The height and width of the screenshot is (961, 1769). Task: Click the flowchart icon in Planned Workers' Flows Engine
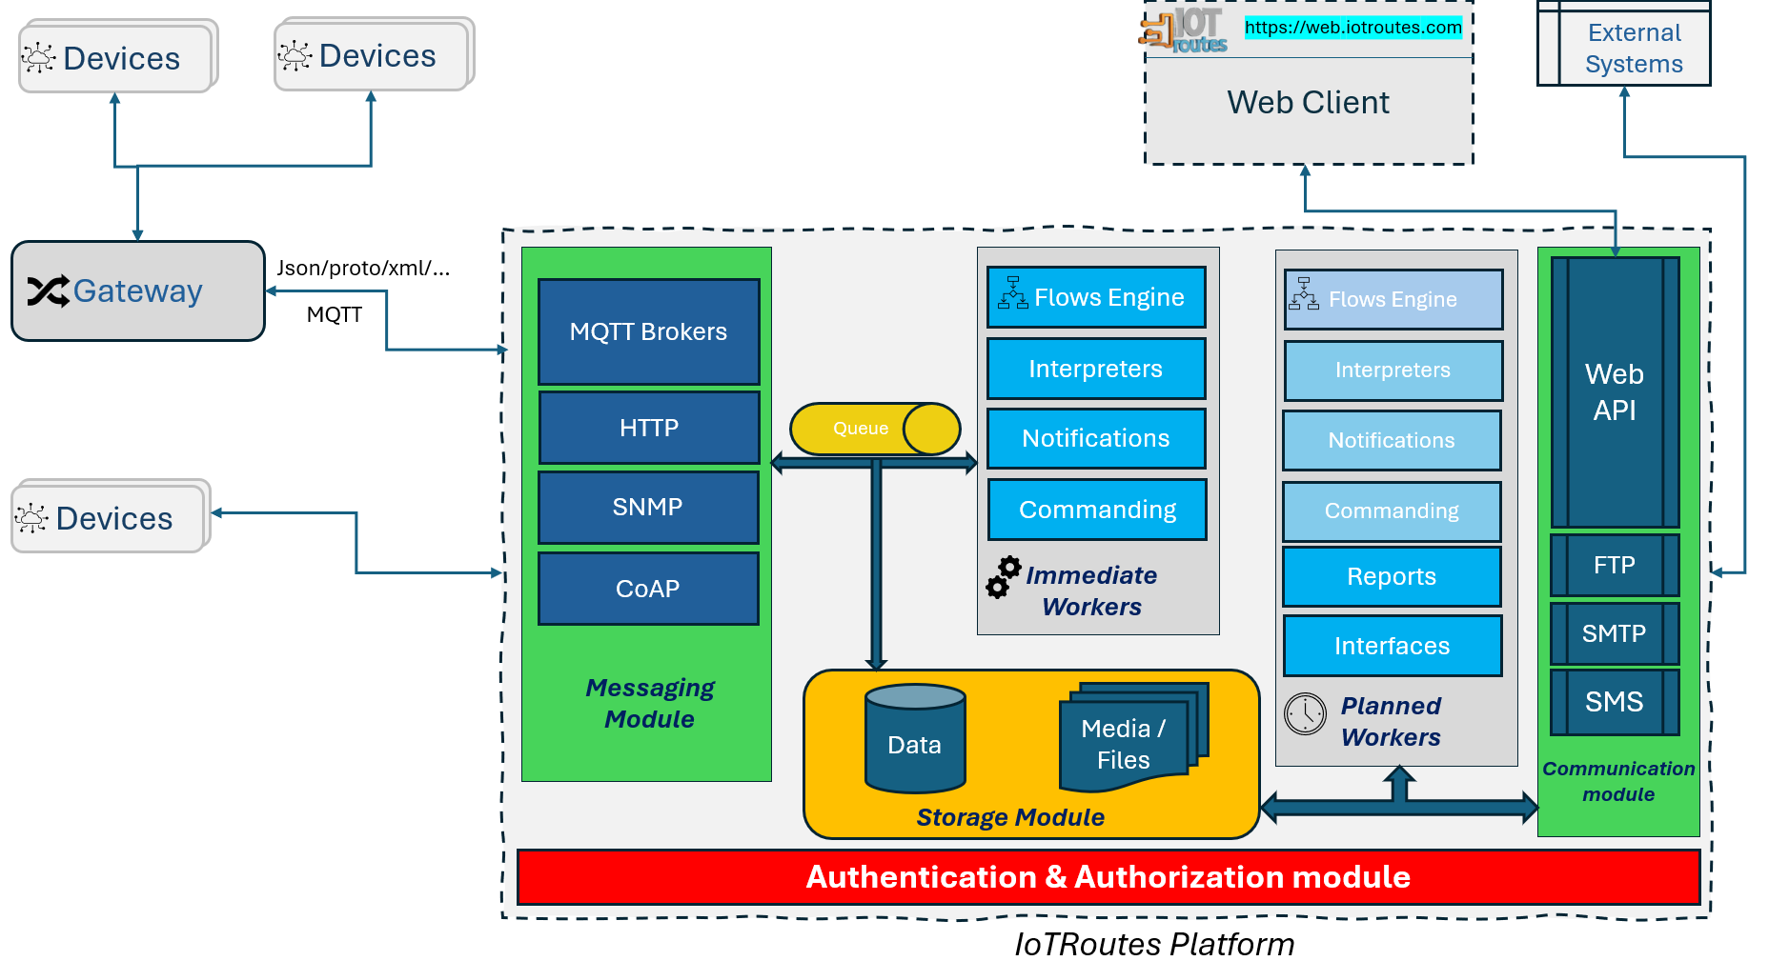pos(1303,295)
